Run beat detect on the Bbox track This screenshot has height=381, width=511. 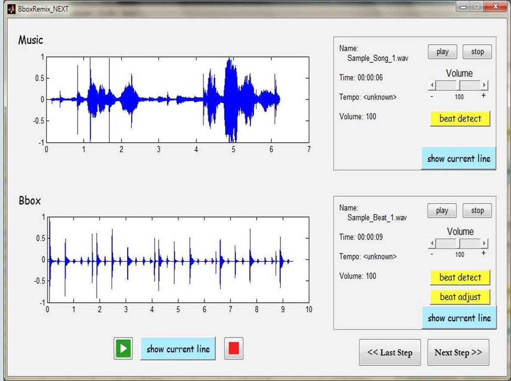pos(460,278)
